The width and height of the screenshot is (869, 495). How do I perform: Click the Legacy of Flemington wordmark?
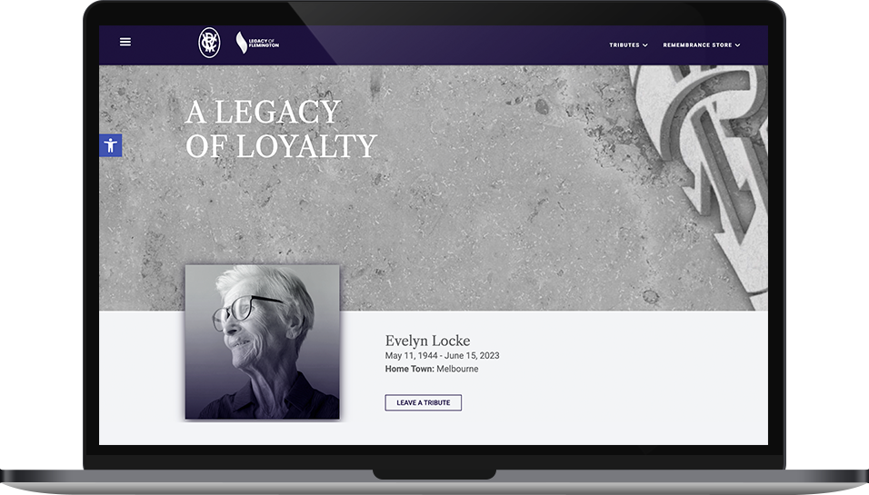point(264,44)
